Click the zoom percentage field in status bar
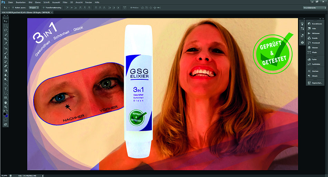This screenshot has height=177, width=328. [4, 176]
